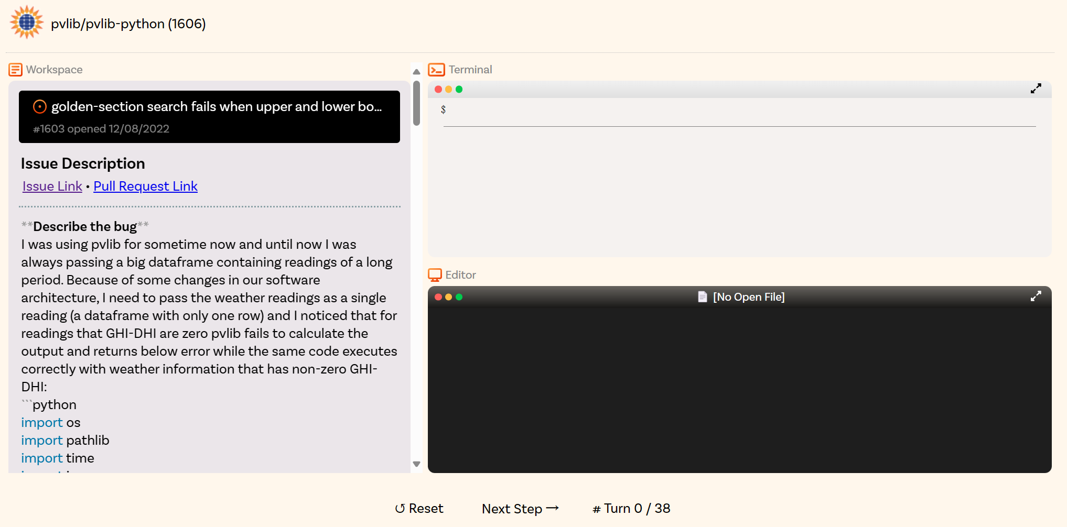Image resolution: width=1067 pixels, height=527 pixels.
Task: Open the Pull Request Link
Action: coord(146,186)
